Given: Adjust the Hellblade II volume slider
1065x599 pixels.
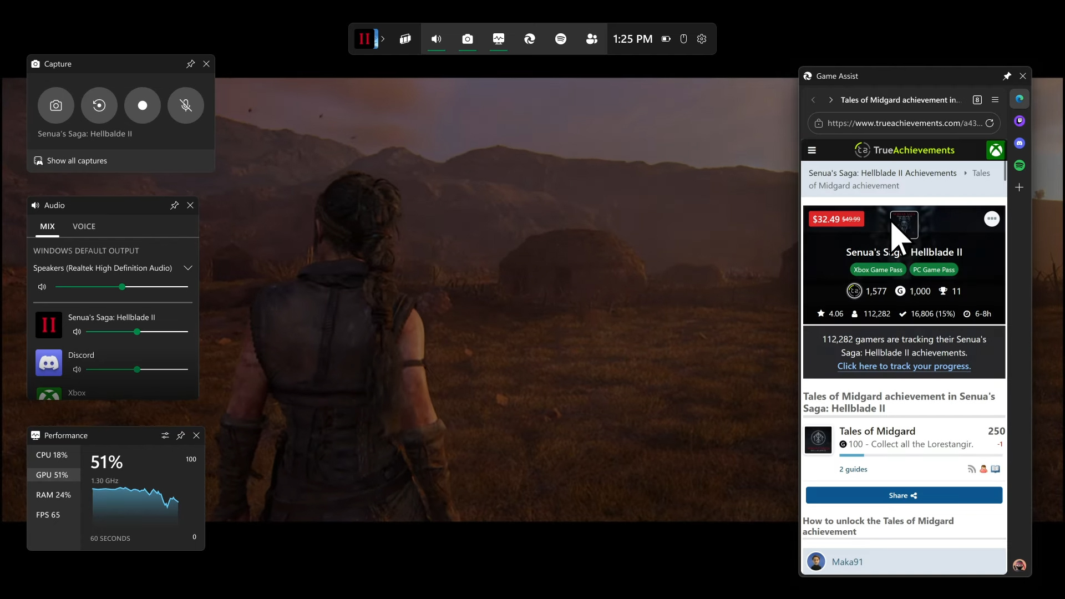Looking at the screenshot, I should pyautogui.click(x=137, y=332).
